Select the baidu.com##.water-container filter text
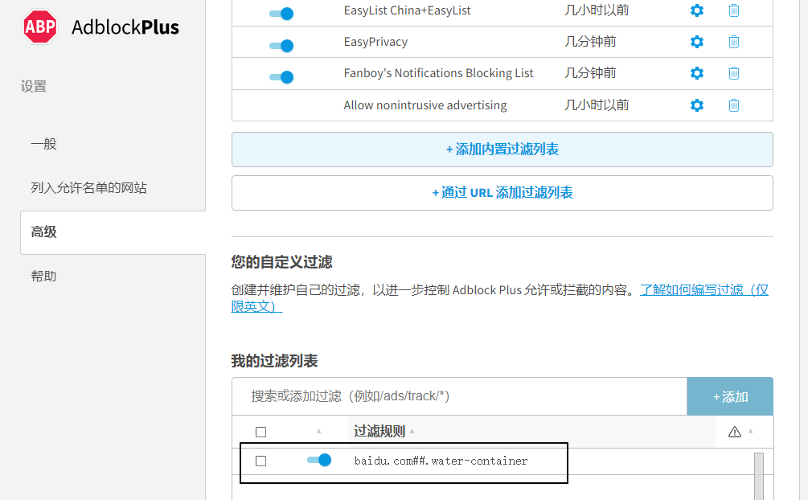808x500 pixels. pos(441,461)
